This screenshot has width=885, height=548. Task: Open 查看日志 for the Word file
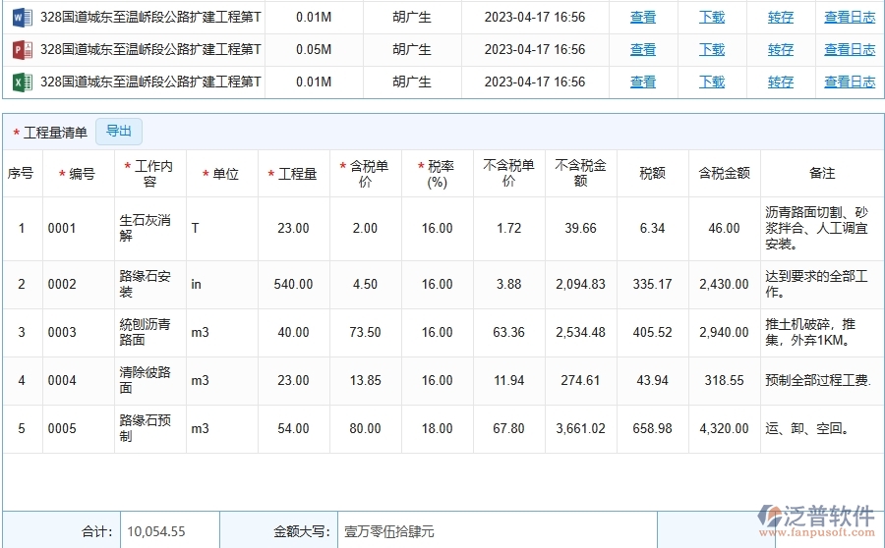click(850, 17)
